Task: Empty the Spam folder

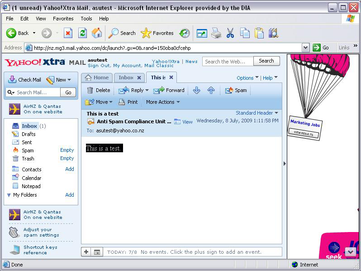Action: 67,150
